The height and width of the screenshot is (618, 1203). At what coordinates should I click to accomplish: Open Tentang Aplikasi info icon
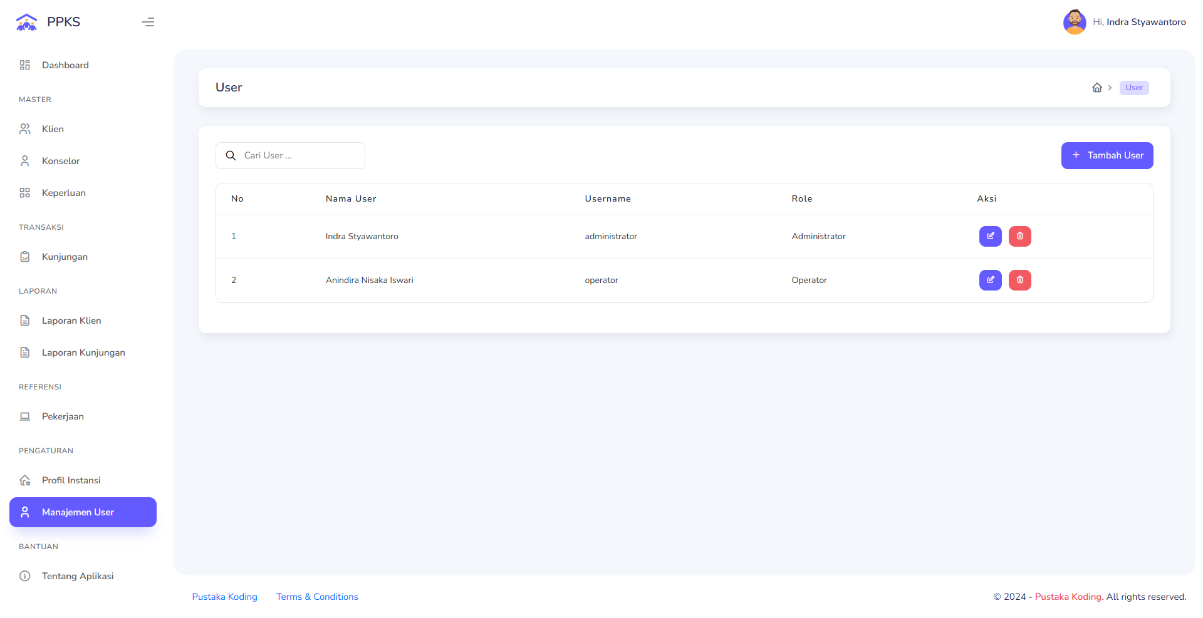point(24,575)
